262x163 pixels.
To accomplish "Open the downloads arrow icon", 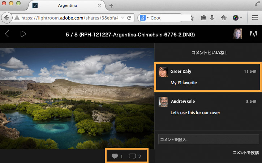I will (212, 18).
